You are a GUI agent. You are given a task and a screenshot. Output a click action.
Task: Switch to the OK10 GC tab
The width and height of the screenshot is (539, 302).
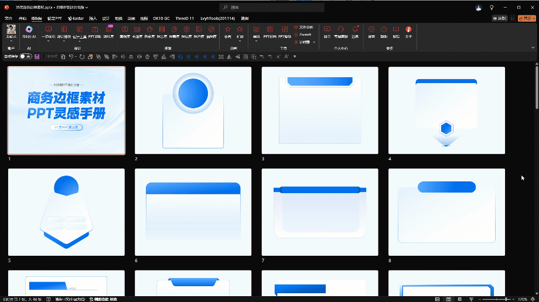point(161,18)
